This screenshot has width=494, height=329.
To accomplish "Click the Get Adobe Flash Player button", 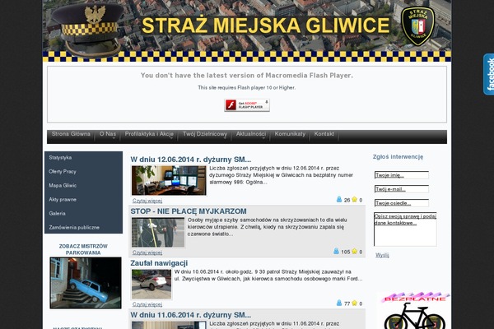I will [x=247, y=105].
